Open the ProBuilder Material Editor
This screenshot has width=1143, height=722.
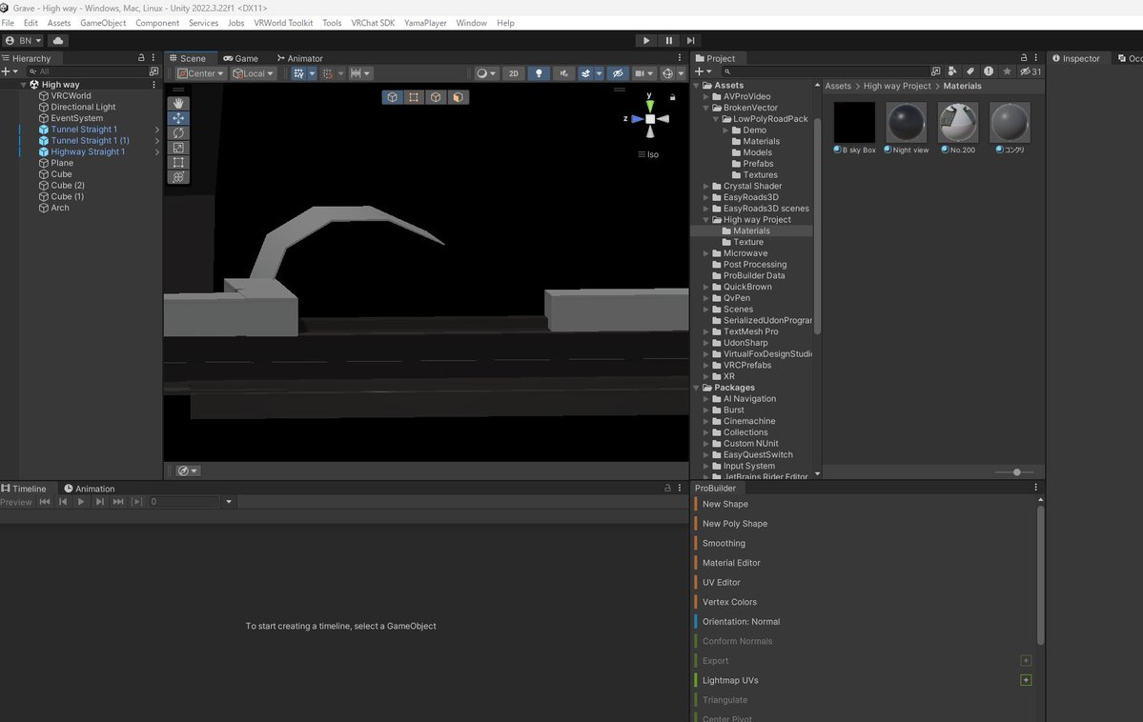[x=731, y=563]
